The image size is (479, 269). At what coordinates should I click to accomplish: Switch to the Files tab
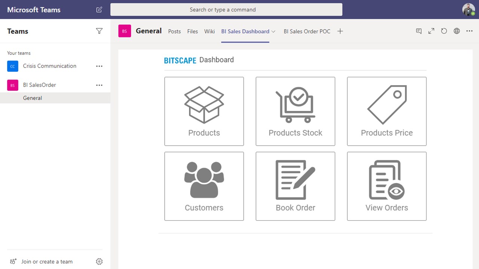tap(192, 31)
